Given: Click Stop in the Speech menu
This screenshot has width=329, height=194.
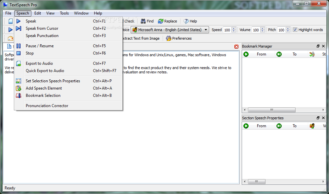Looking at the screenshot, I should 68,53.
